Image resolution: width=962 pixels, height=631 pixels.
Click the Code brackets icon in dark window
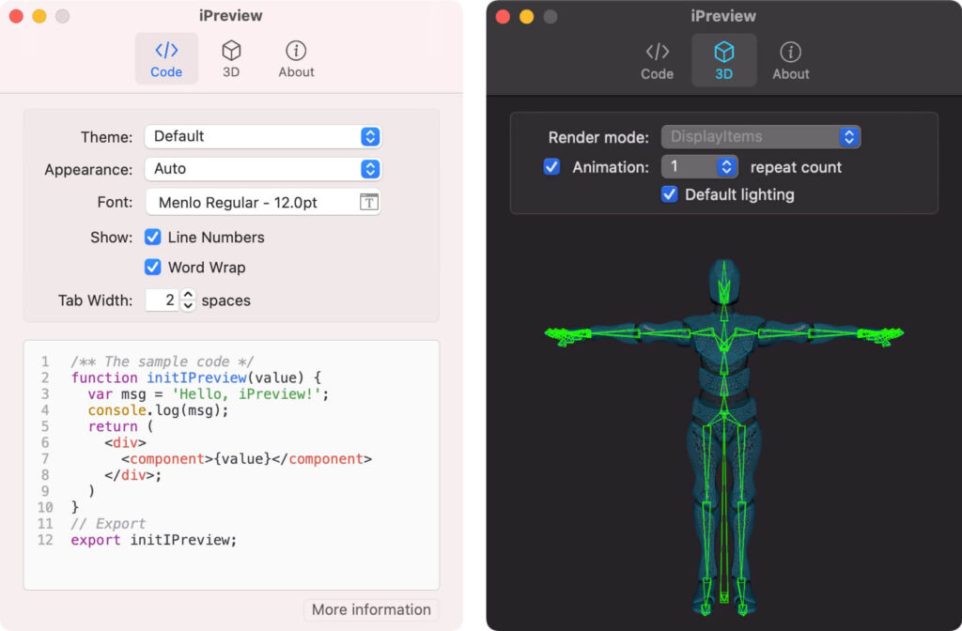657,53
